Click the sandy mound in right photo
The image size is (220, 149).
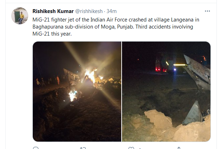coord(158,119)
